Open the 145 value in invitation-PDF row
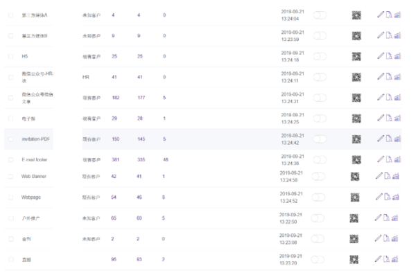 coord(141,139)
